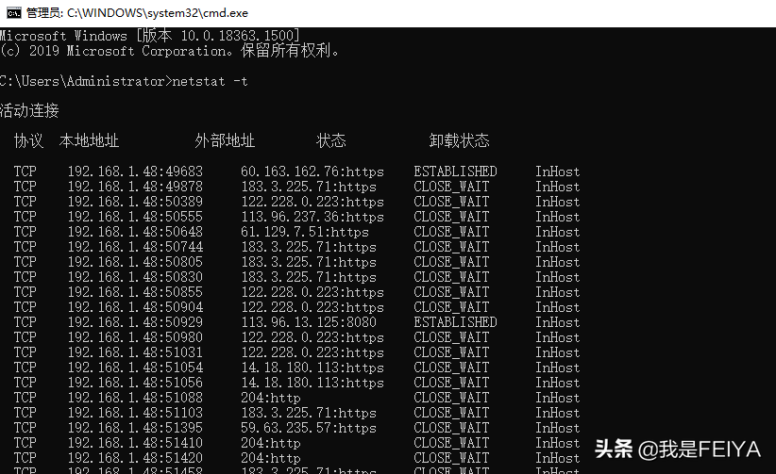
Task: Click local address 192.168.1.48:50805
Action: pyautogui.click(x=135, y=262)
